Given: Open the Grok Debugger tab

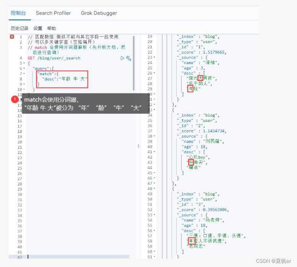Looking at the screenshot, I should pos(99,13).
